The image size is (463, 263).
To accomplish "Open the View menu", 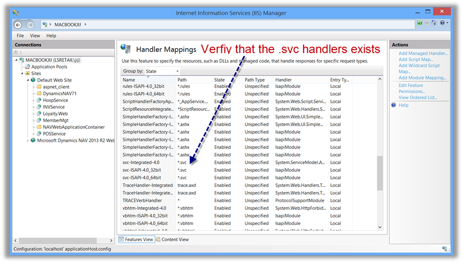I will (x=35, y=35).
